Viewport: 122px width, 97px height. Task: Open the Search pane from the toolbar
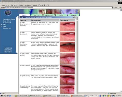(21, 5)
